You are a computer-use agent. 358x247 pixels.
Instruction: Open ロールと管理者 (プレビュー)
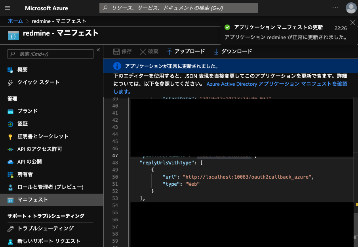(x=50, y=187)
